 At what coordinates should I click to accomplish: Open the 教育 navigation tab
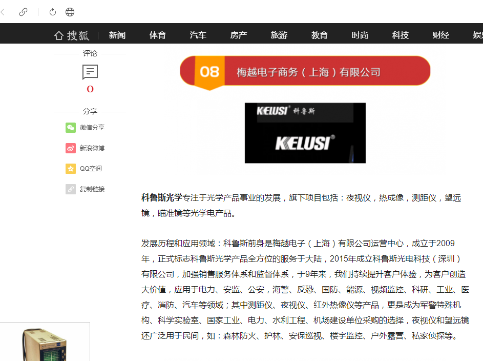[x=319, y=35]
